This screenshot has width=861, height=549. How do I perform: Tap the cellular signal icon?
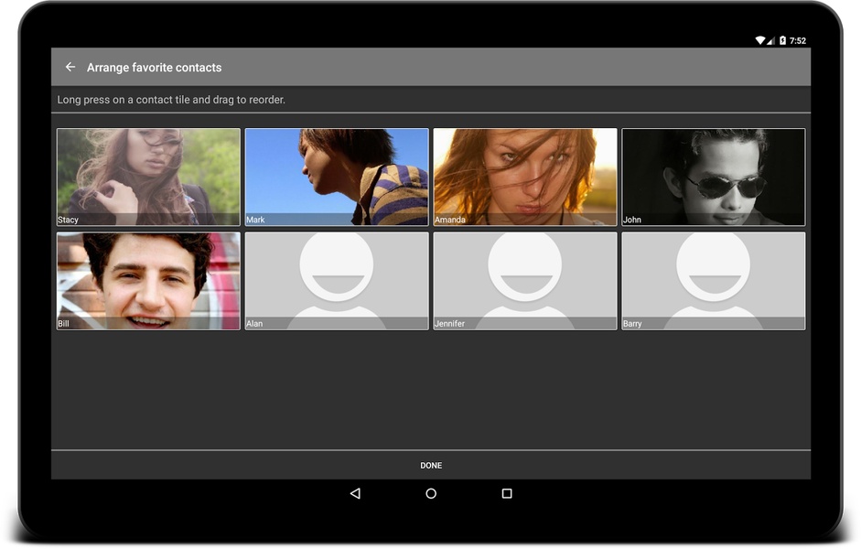[771, 40]
